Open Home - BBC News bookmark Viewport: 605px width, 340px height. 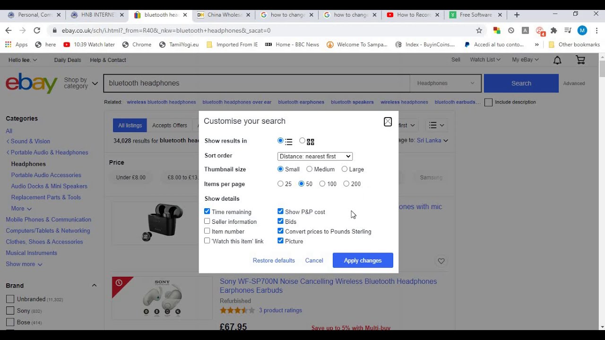pyautogui.click(x=292, y=44)
